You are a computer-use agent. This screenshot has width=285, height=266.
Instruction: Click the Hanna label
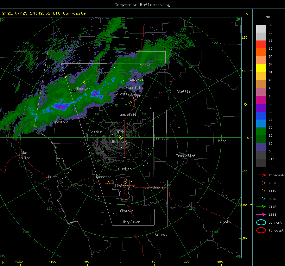click(x=221, y=141)
